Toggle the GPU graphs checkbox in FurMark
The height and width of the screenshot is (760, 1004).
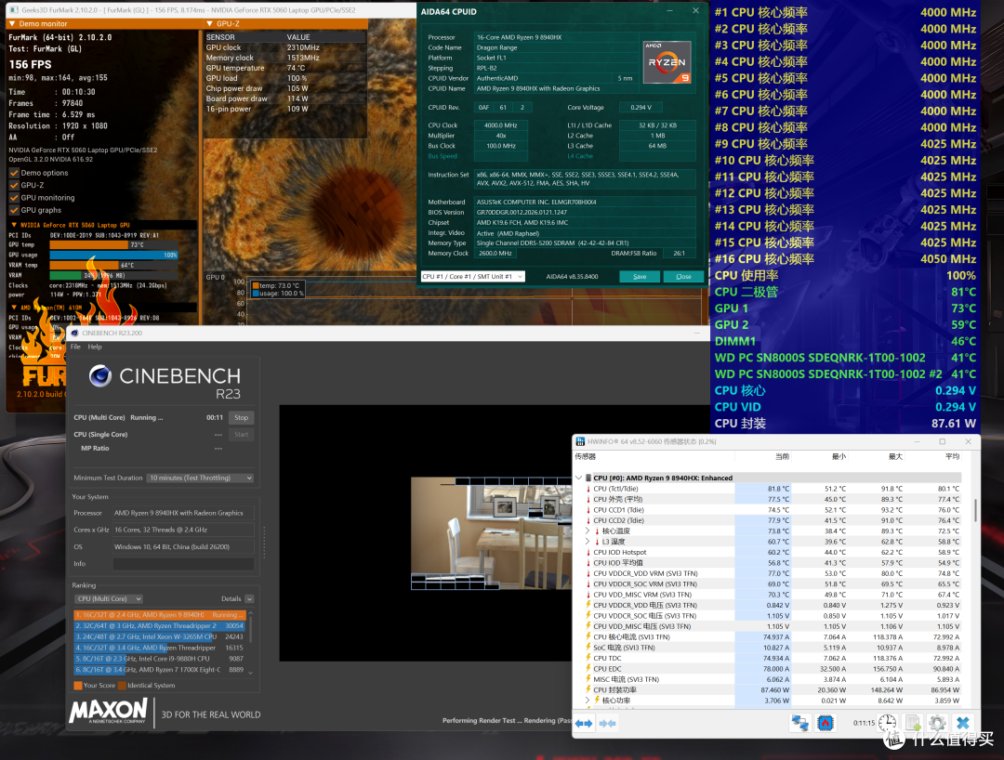(x=14, y=210)
